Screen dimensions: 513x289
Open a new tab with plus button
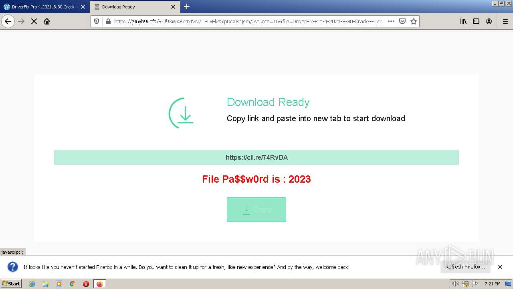187,6
